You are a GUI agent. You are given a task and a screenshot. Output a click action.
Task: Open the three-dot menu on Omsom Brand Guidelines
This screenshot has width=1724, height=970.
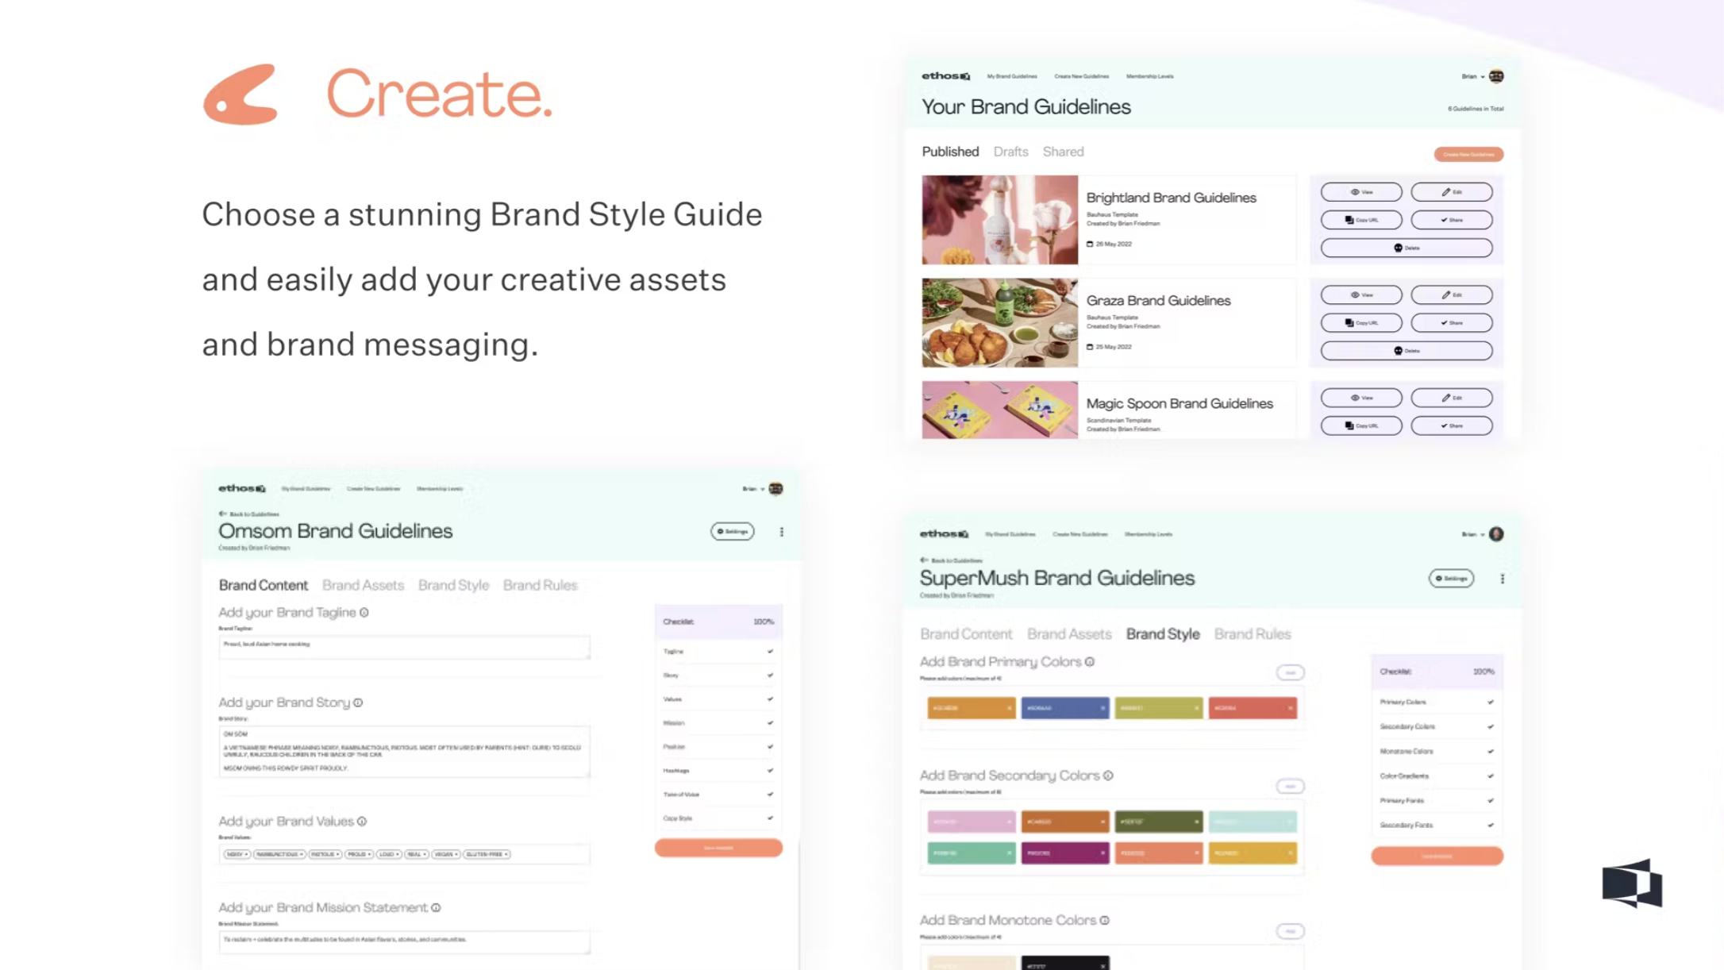(x=781, y=532)
